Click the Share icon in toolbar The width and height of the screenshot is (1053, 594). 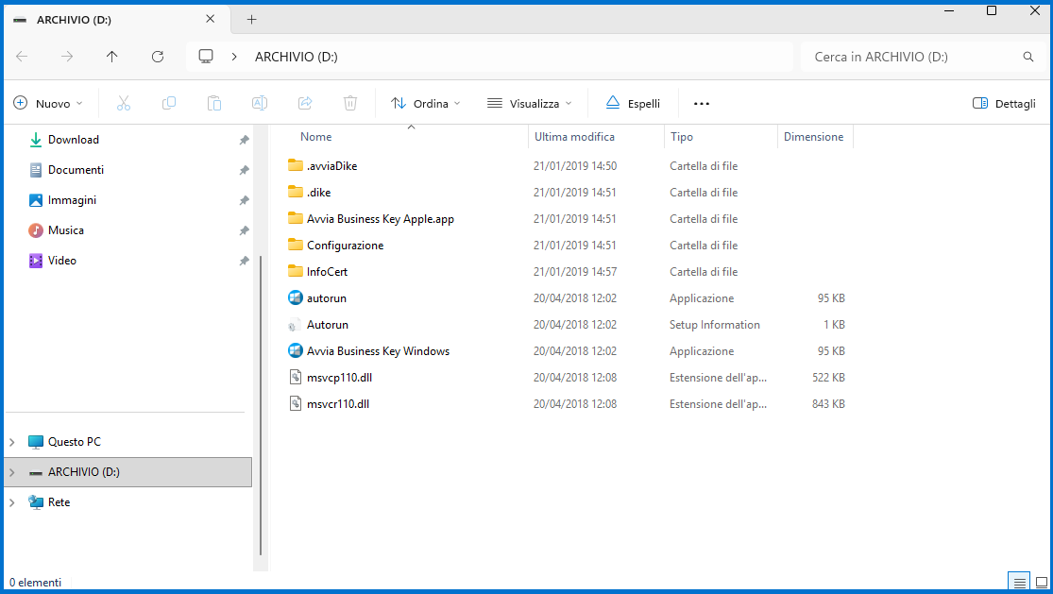[305, 103]
